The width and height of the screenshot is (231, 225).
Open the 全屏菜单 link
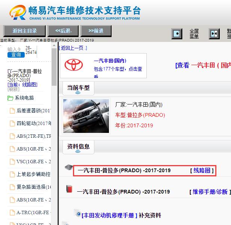coord(194,34)
